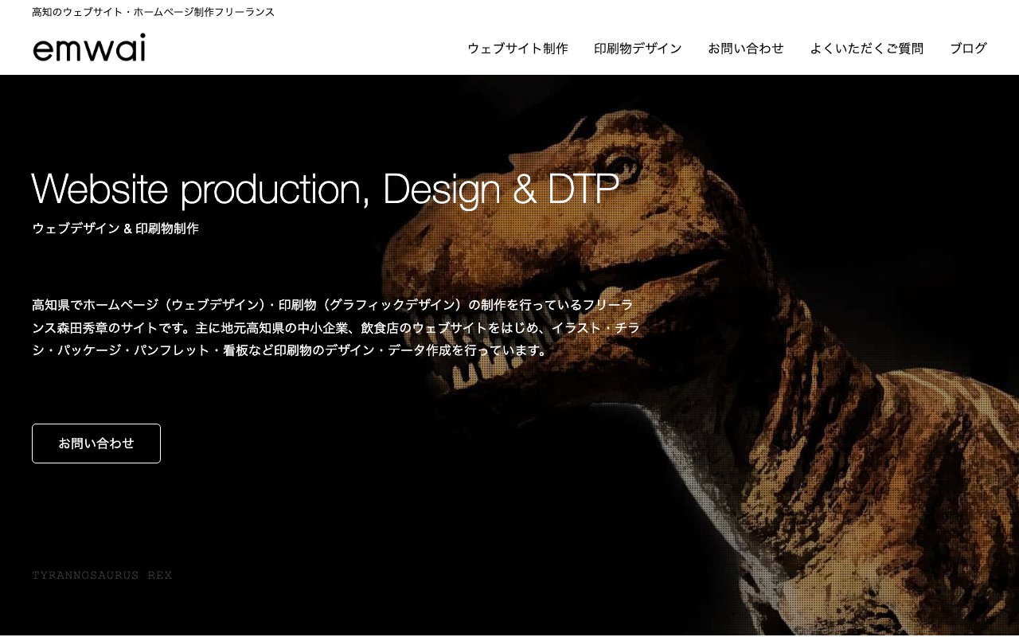The width and height of the screenshot is (1019, 637).
Task: Click the TYRANNOSAURUS REX caption
Action: pyautogui.click(x=102, y=575)
